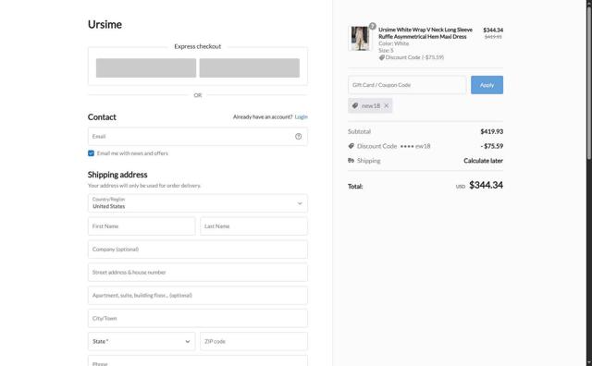
Task: Click the dress product thumbnail
Action: click(360, 38)
